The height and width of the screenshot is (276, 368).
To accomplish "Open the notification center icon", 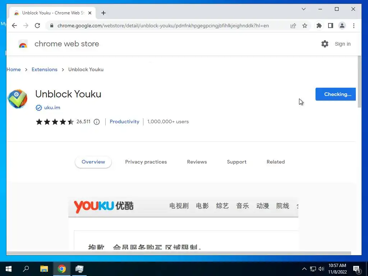I will (357, 269).
